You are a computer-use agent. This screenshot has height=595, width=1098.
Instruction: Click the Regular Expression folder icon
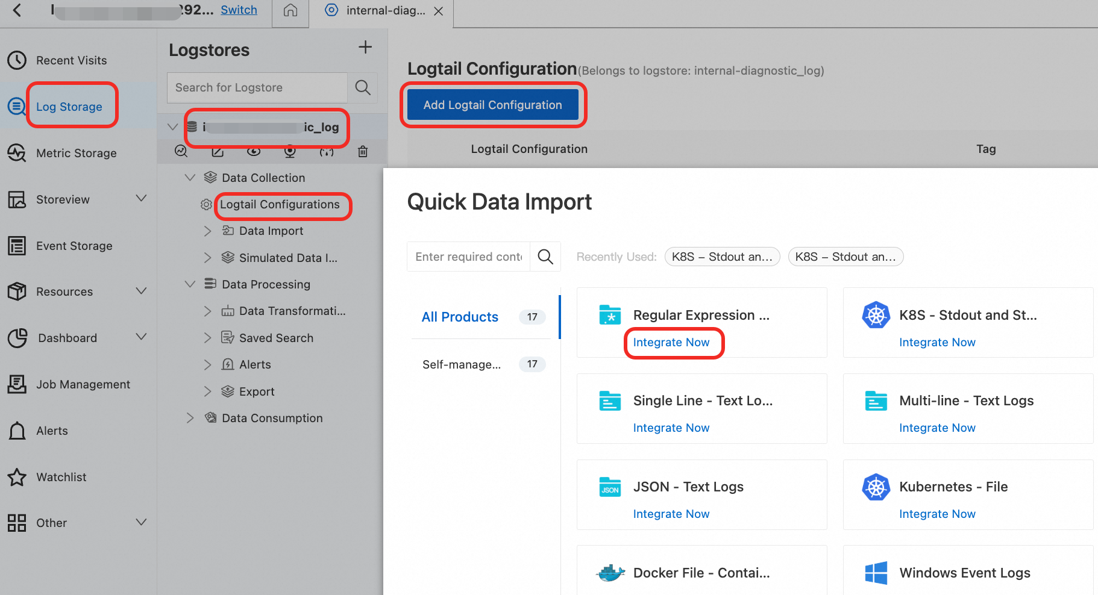[x=610, y=315]
